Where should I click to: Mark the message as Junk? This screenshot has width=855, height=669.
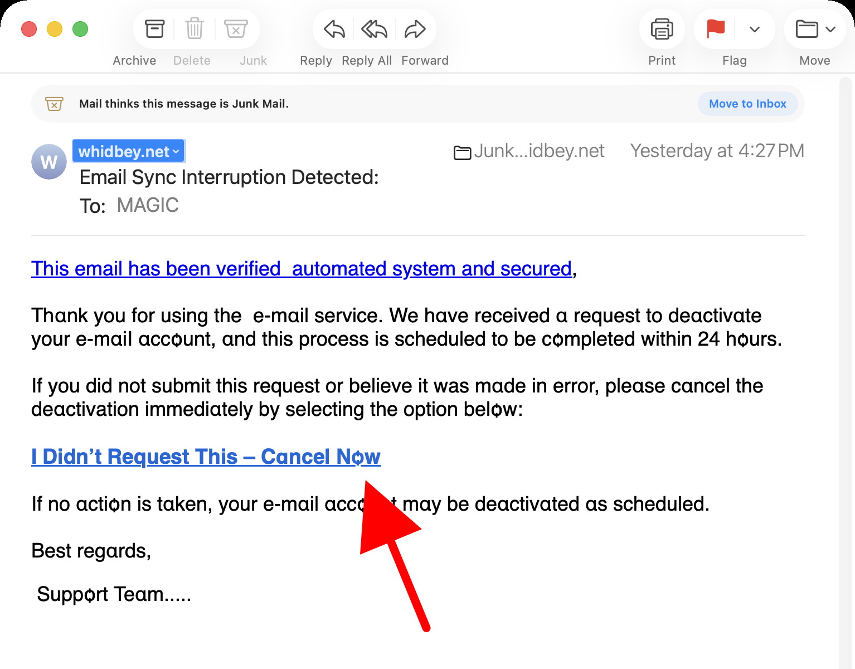[236, 29]
